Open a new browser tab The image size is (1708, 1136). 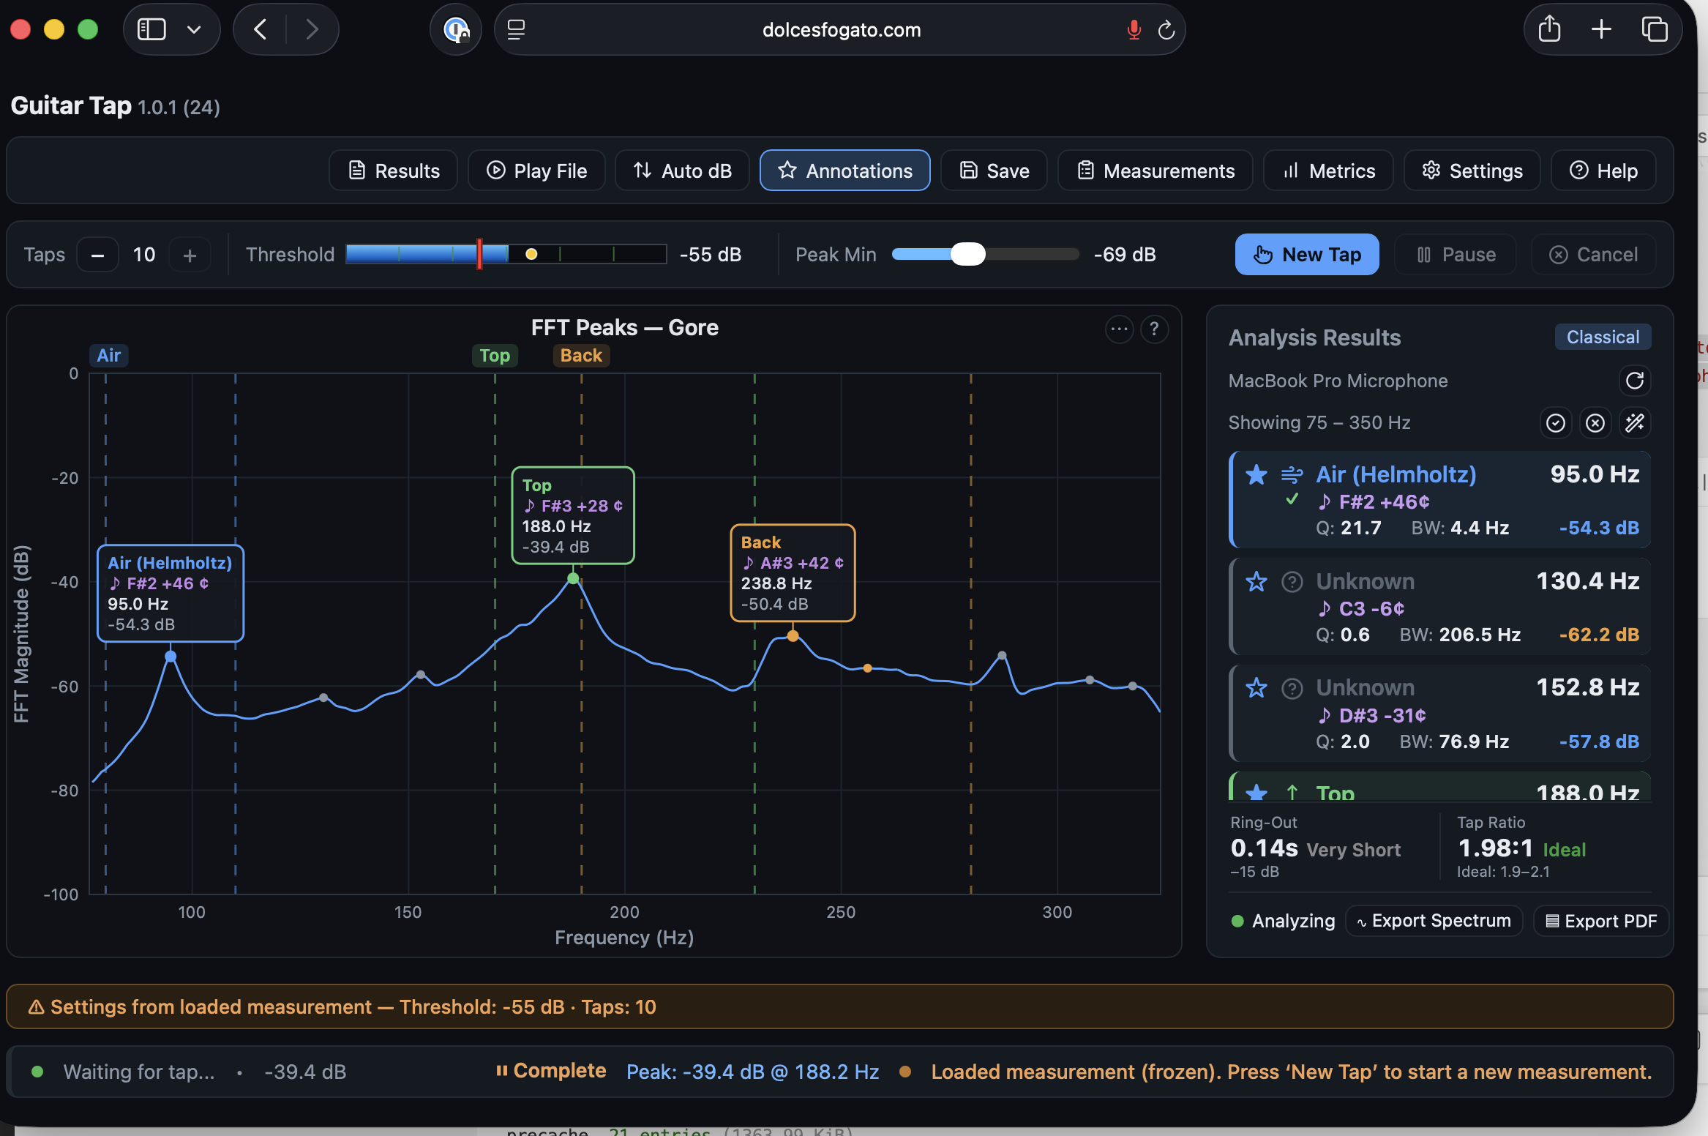click(x=1602, y=29)
